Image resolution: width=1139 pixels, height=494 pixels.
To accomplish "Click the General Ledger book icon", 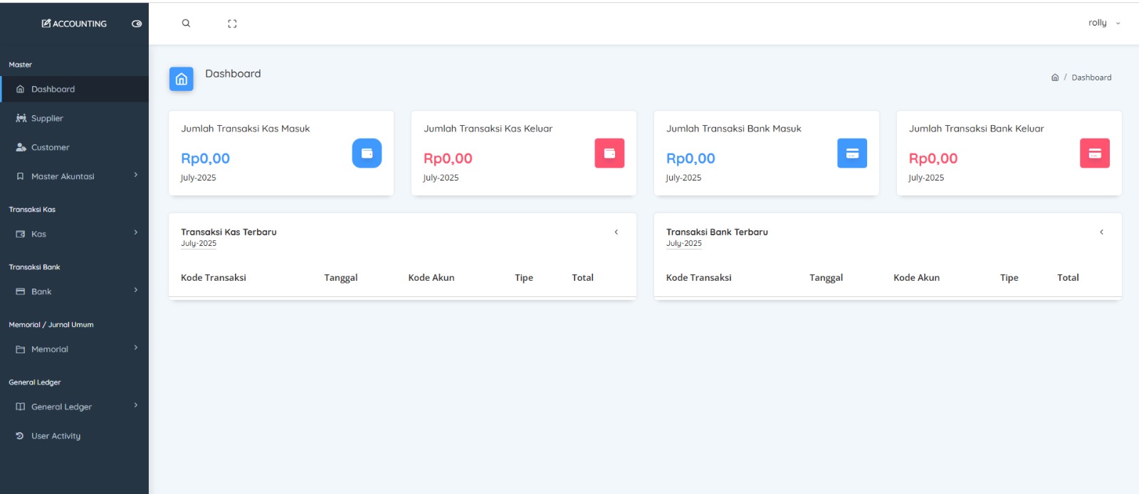I will click(x=20, y=407).
